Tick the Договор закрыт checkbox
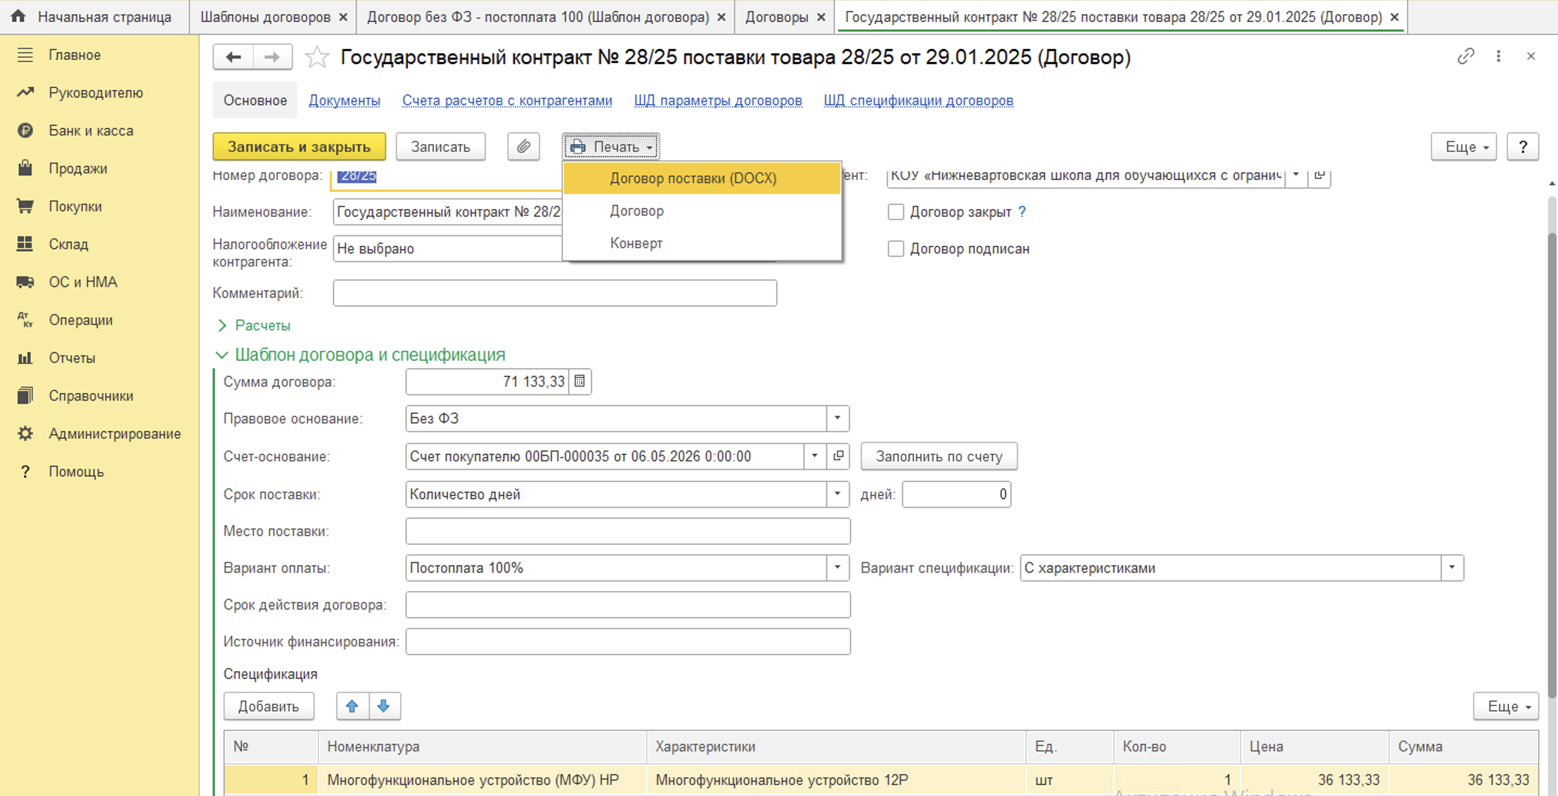The image size is (1558, 796). [896, 212]
